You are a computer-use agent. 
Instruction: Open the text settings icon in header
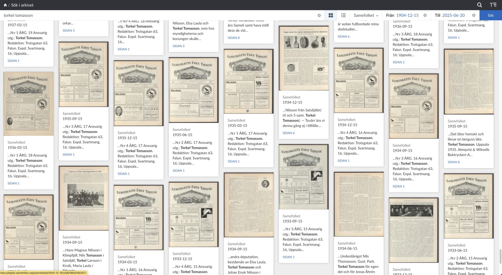tap(493, 5)
